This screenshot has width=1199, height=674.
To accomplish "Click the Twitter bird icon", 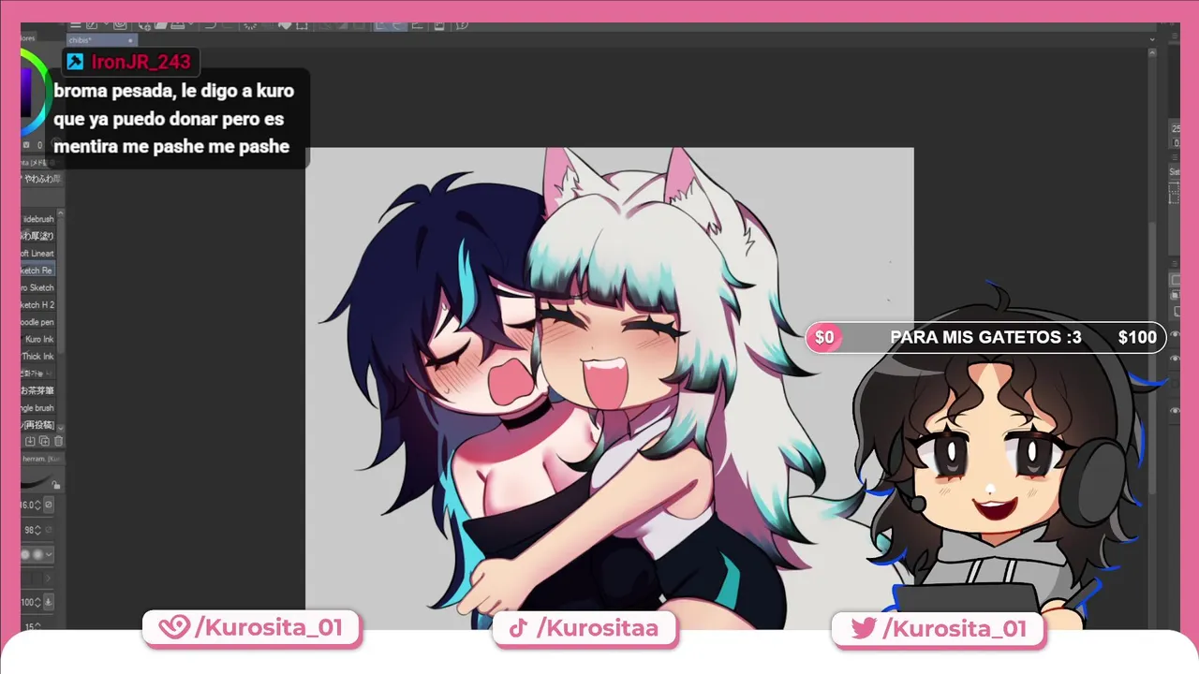I will [863, 628].
